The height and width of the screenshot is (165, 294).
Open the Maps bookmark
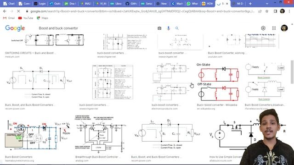coord(42,18)
